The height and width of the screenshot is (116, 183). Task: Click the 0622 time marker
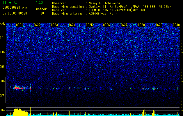[37, 25]
